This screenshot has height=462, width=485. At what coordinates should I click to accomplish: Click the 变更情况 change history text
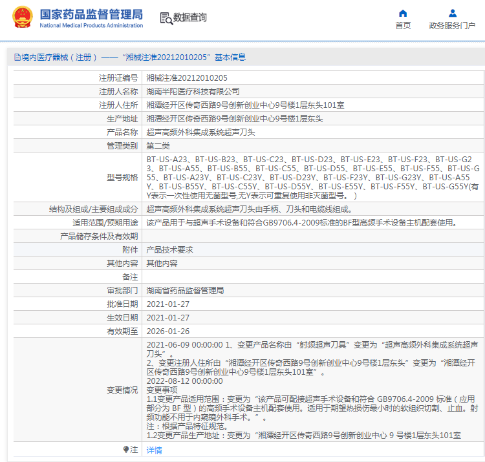312,390
